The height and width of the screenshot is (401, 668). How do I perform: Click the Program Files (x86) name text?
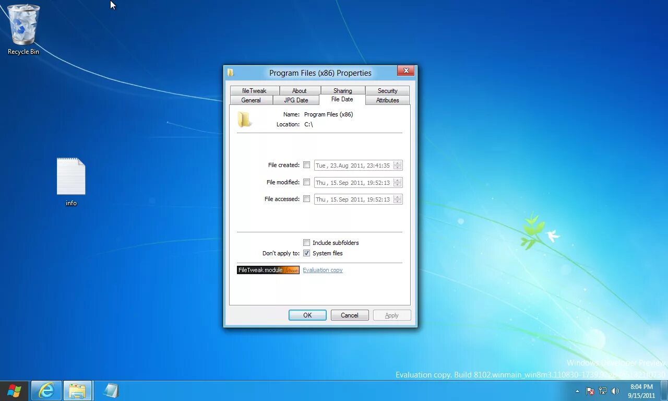click(x=329, y=114)
